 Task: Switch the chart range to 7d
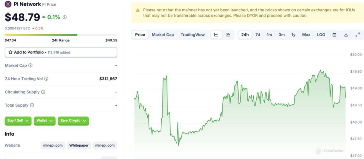pos(258,35)
